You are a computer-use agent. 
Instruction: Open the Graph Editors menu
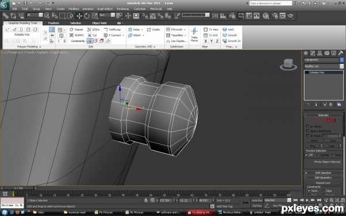pyautogui.click(x=105, y=9)
